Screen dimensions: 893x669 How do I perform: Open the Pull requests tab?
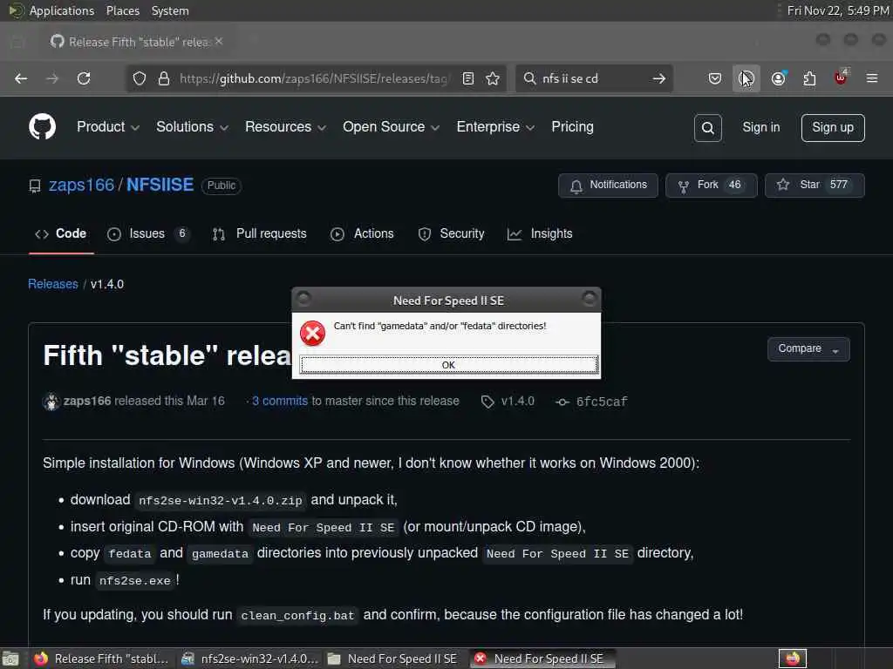[260, 233]
